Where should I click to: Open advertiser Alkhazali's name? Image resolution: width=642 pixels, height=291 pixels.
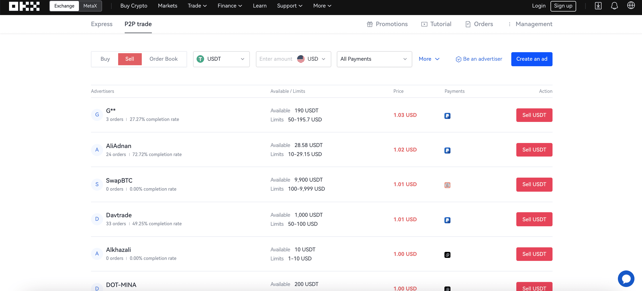pos(118,250)
